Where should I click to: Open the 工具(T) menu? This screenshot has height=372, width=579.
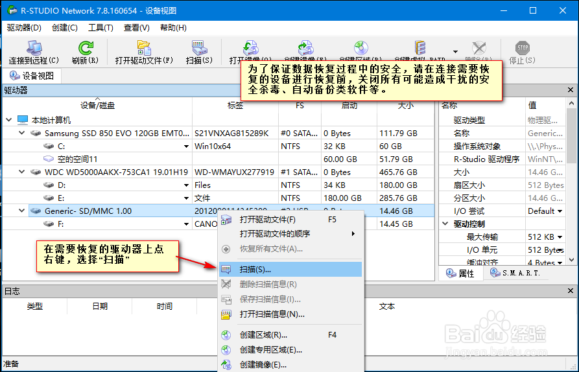(x=100, y=28)
